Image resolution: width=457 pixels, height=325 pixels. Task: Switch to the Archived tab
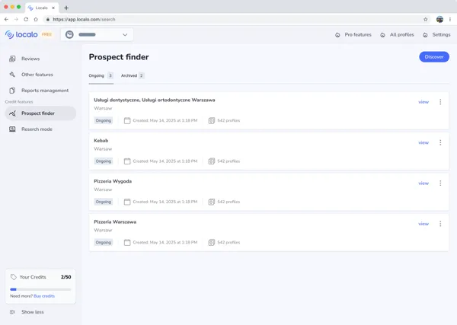[x=133, y=75]
